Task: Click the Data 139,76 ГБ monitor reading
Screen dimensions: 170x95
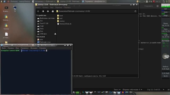Action: [165, 30]
